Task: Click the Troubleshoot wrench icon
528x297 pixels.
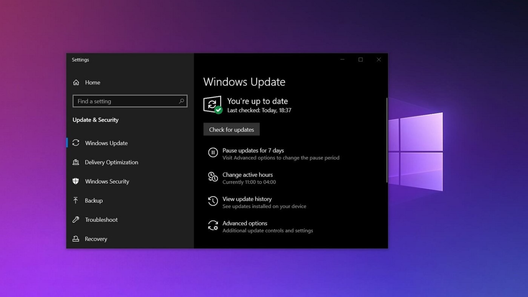Action: (x=76, y=219)
